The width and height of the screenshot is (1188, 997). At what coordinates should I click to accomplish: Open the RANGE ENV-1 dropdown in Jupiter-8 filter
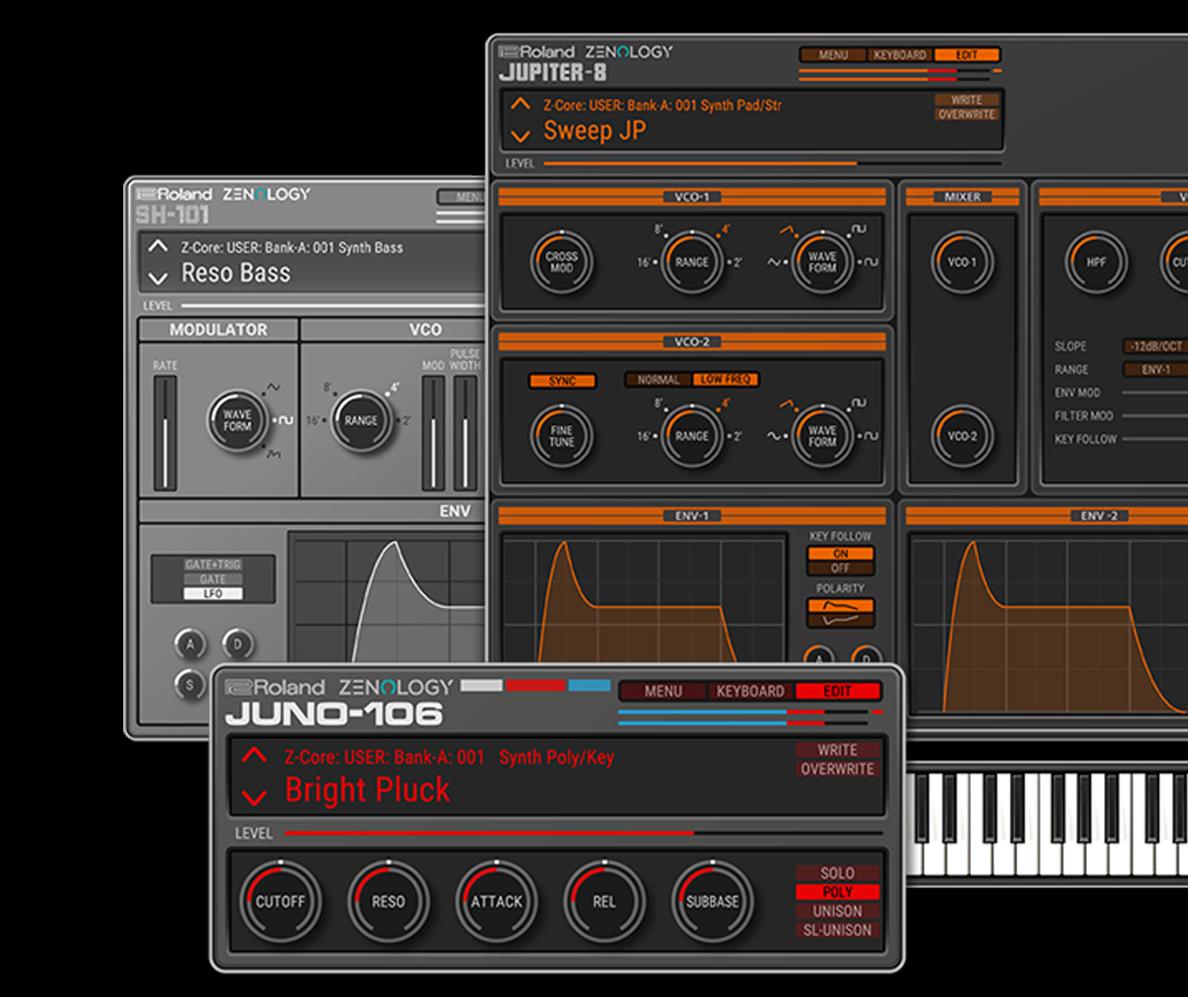click(x=1156, y=369)
